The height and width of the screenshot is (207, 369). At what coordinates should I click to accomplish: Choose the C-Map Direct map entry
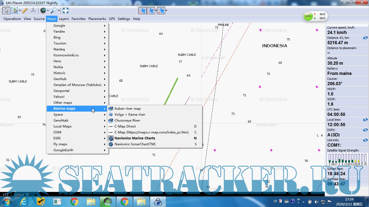(125, 126)
